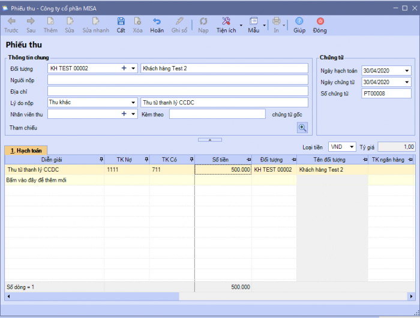Open the Ngày hạch toán date dropdown

[407, 71]
